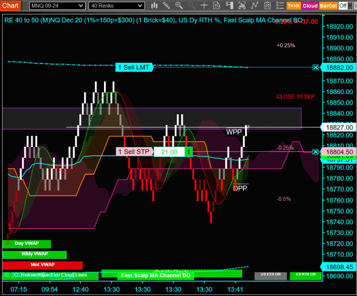Click the 1 Sell STP order label
The width and height of the screenshot is (357, 296).
tap(134, 152)
